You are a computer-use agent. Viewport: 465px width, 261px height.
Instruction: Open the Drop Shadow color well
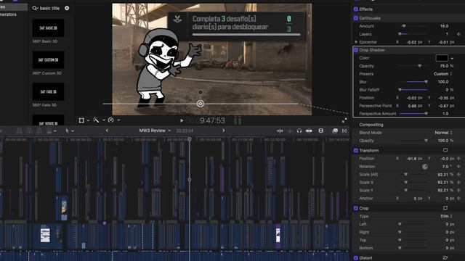coord(442,58)
